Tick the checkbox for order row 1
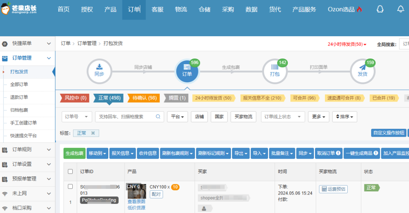 [x=70, y=187]
